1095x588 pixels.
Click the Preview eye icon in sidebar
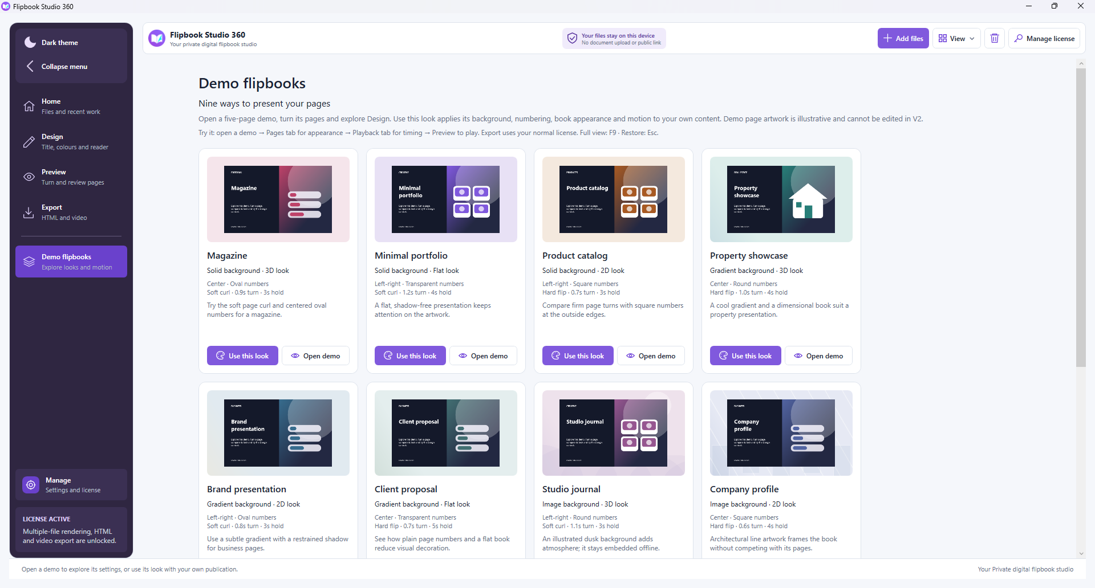29,177
